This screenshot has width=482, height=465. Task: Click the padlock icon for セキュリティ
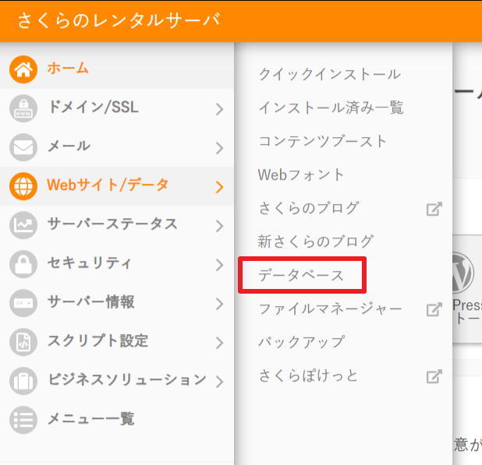(x=23, y=264)
